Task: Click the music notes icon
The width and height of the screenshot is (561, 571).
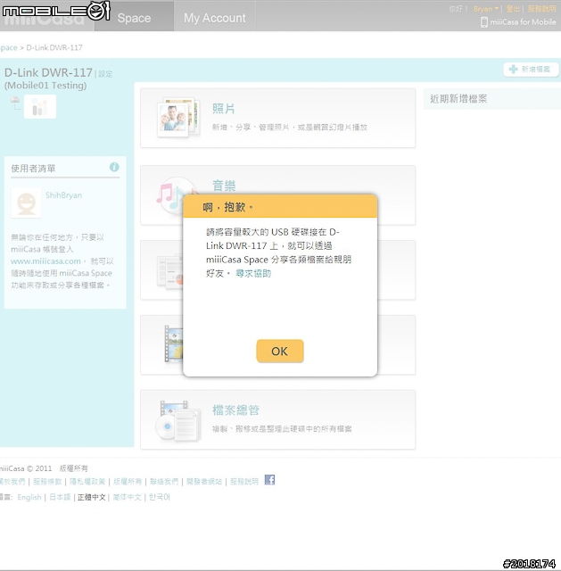Action: point(170,194)
